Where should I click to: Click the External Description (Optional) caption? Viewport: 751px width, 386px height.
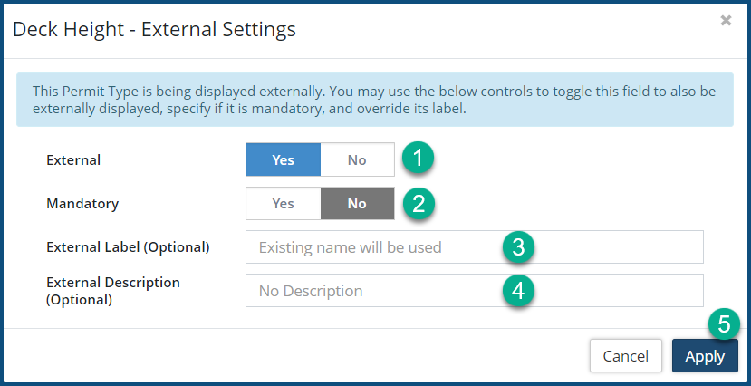[113, 290]
